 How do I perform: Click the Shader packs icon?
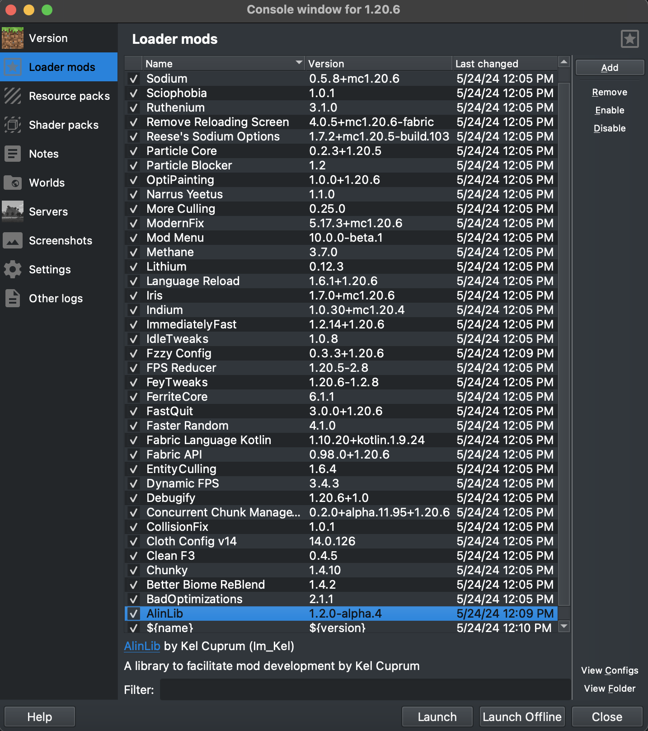(x=13, y=125)
